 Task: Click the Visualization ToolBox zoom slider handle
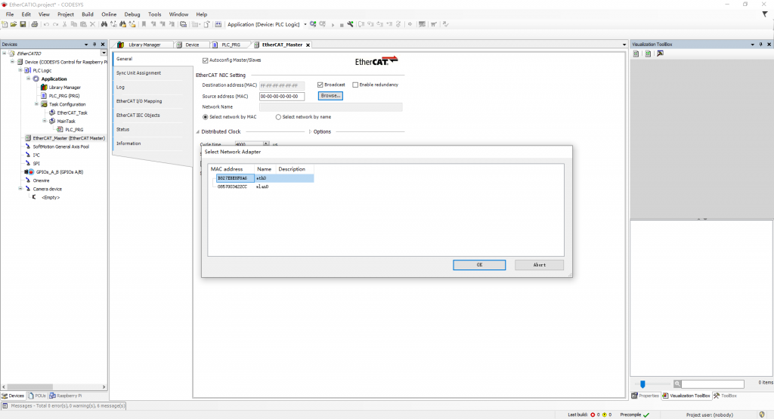pos(642,384)
